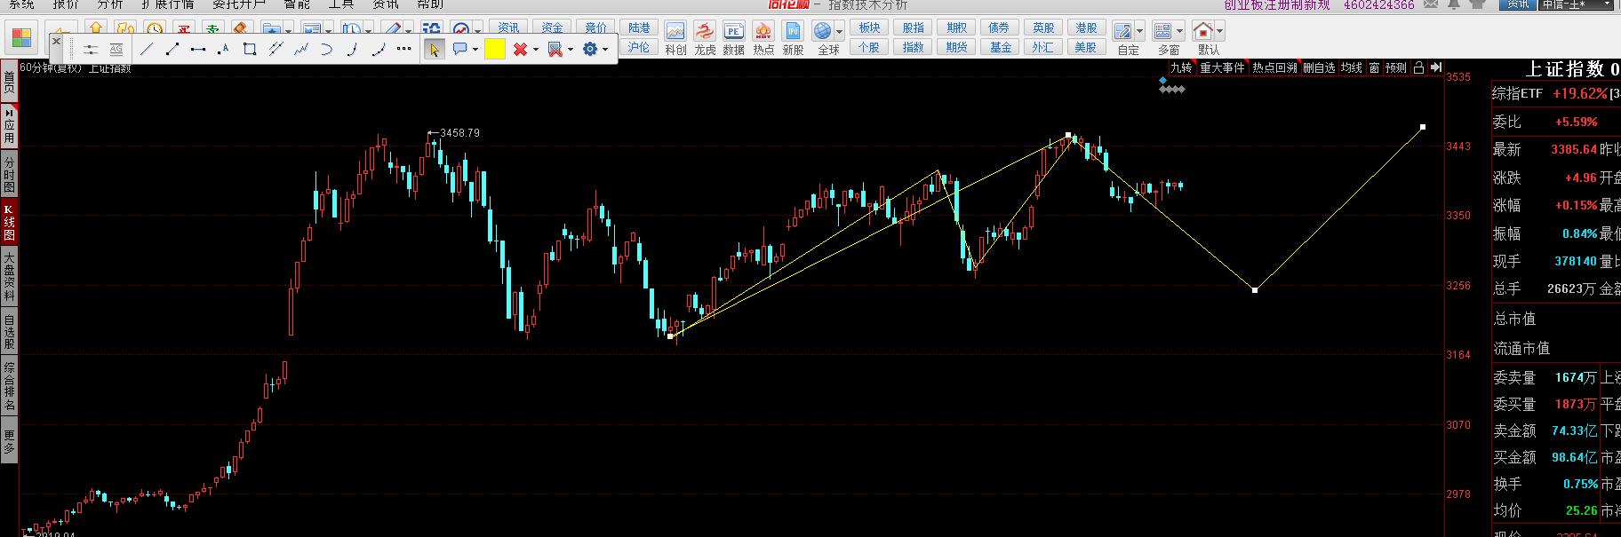Choose the text annotation tool
This screenshot has width=1621, height=537.
pos(223,49)
